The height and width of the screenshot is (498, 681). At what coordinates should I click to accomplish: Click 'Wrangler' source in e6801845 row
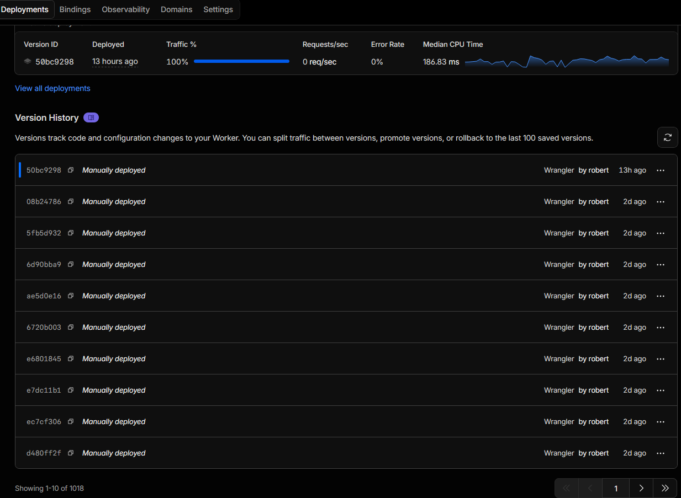(559, 359)
